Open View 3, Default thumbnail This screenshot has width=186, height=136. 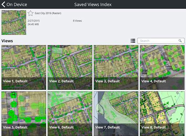pyautogui.click(x=116, y=67)
